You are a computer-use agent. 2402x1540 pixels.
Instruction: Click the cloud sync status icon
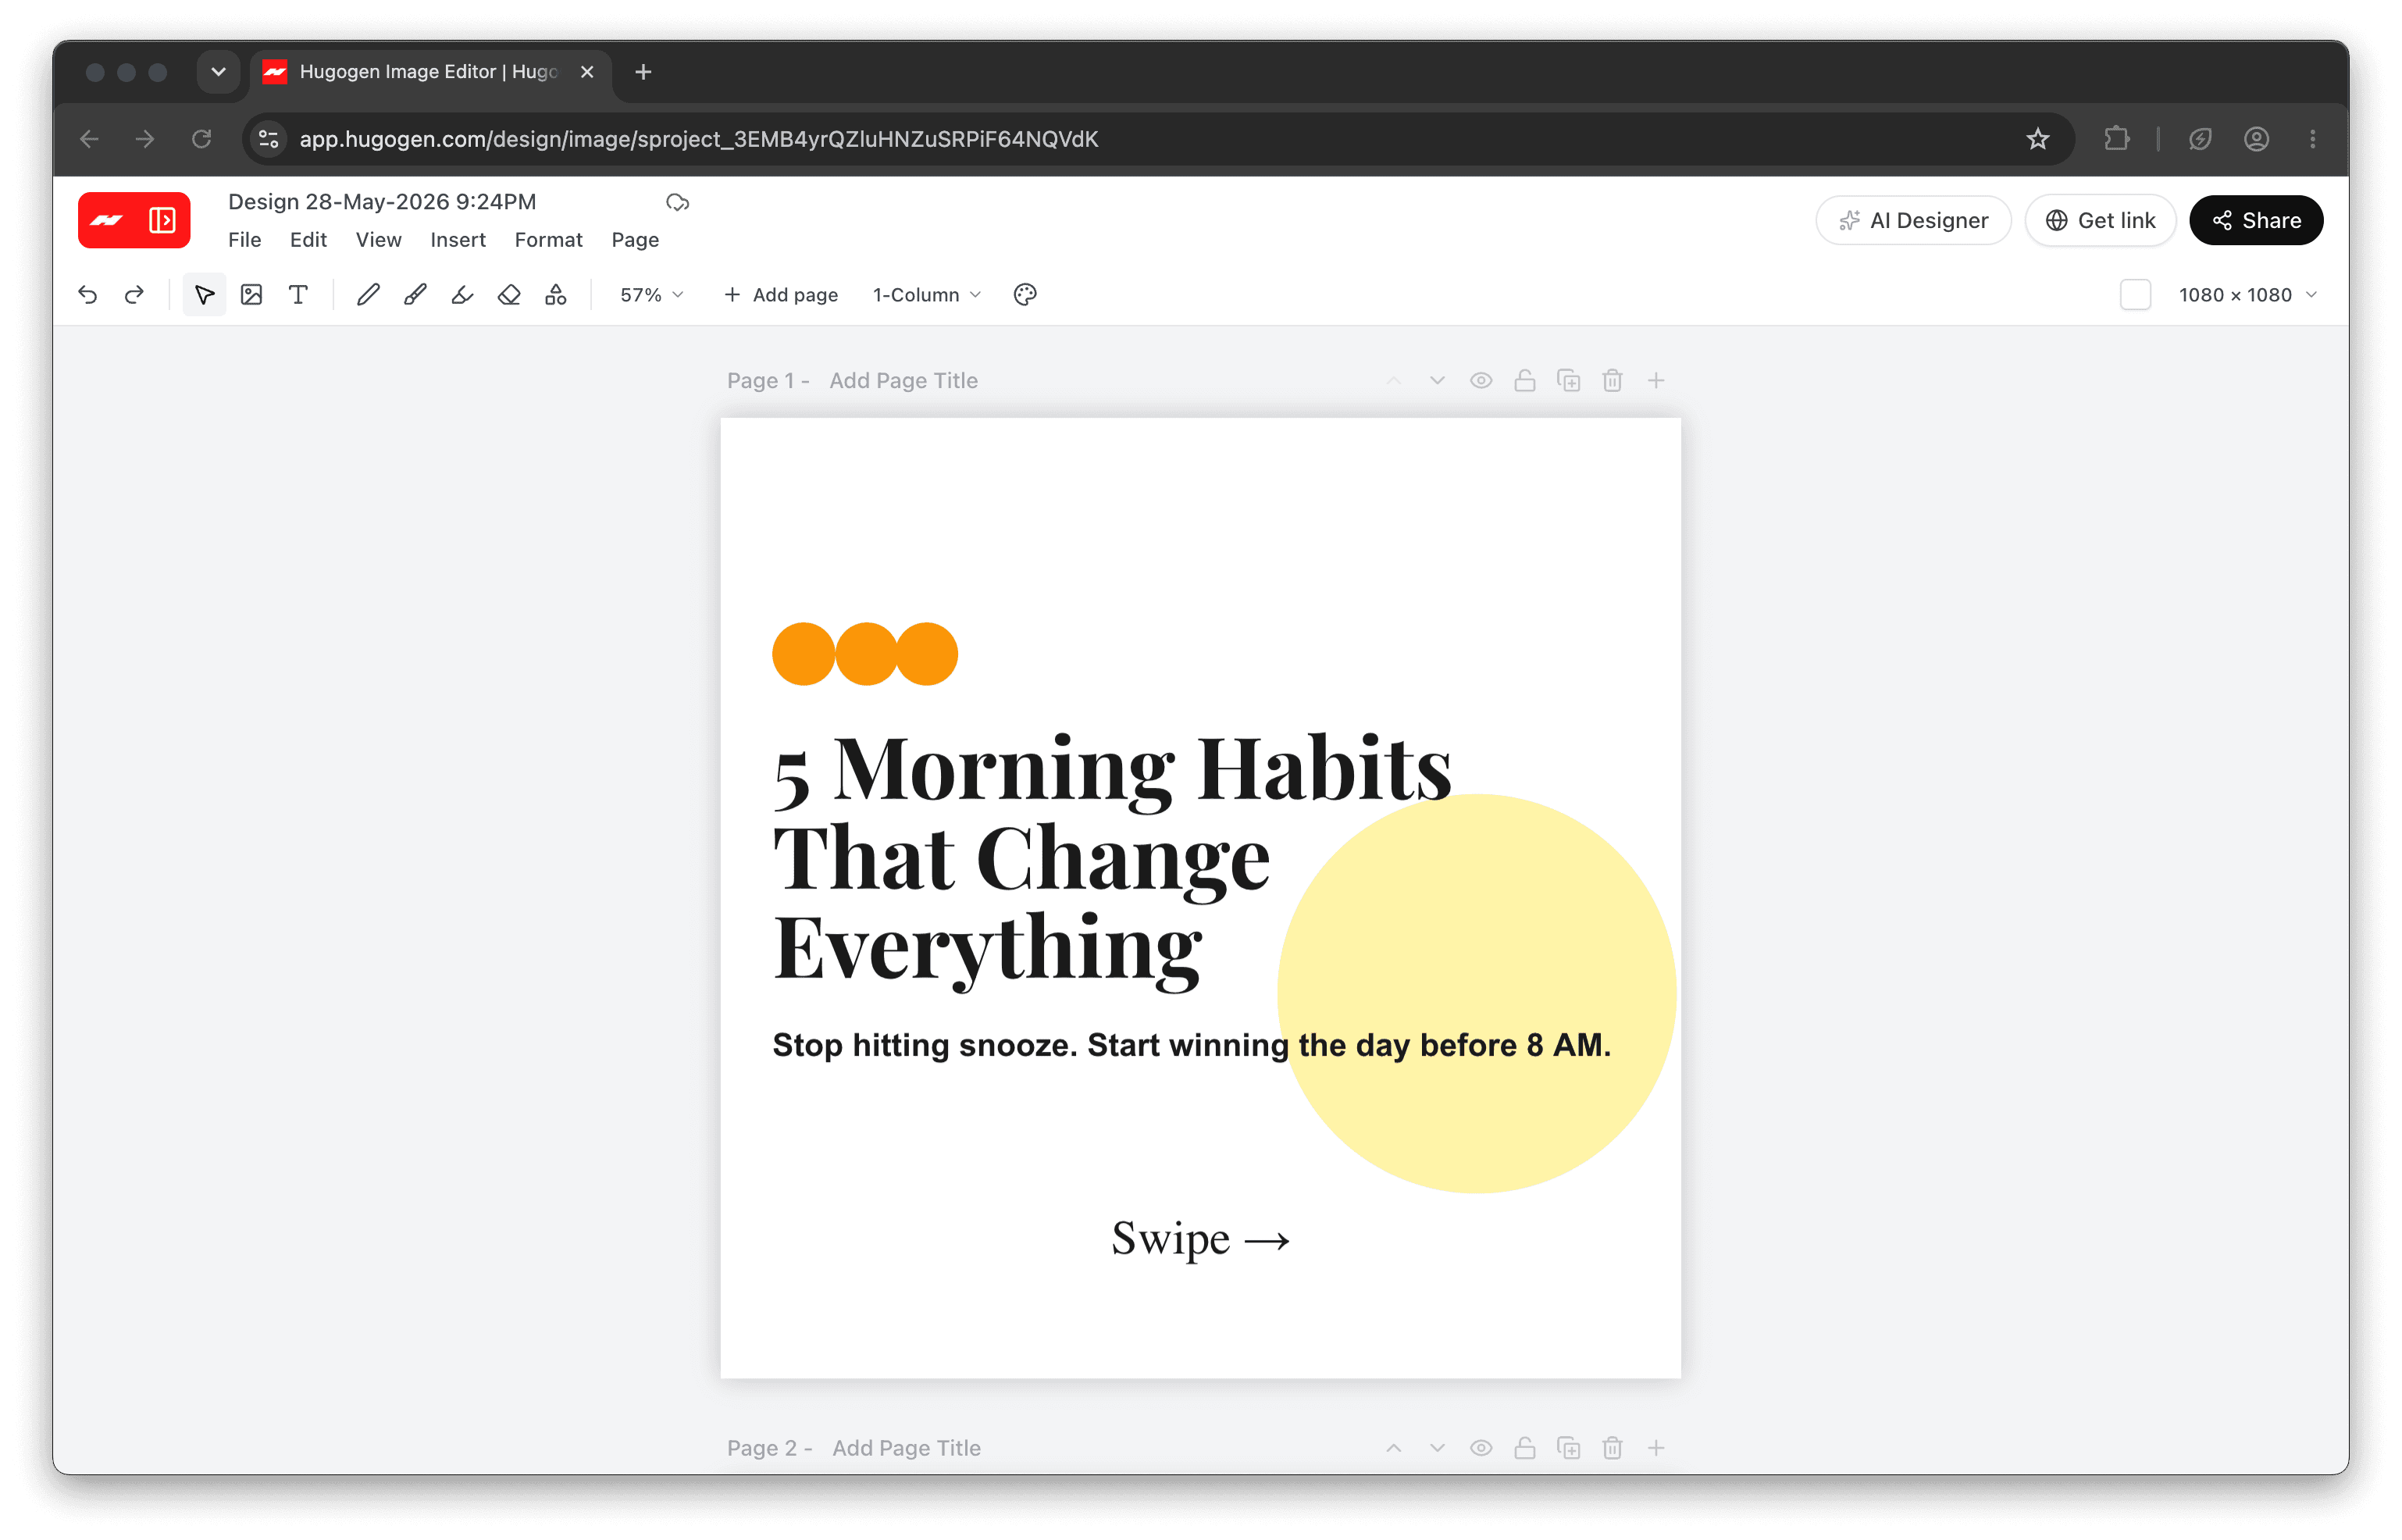(678, 202)
